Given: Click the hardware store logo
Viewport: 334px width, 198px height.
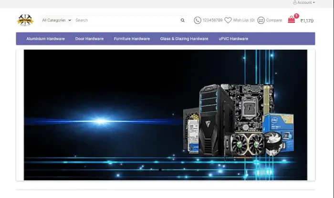Looking at the screenshot, I should [x=25, y=20].
